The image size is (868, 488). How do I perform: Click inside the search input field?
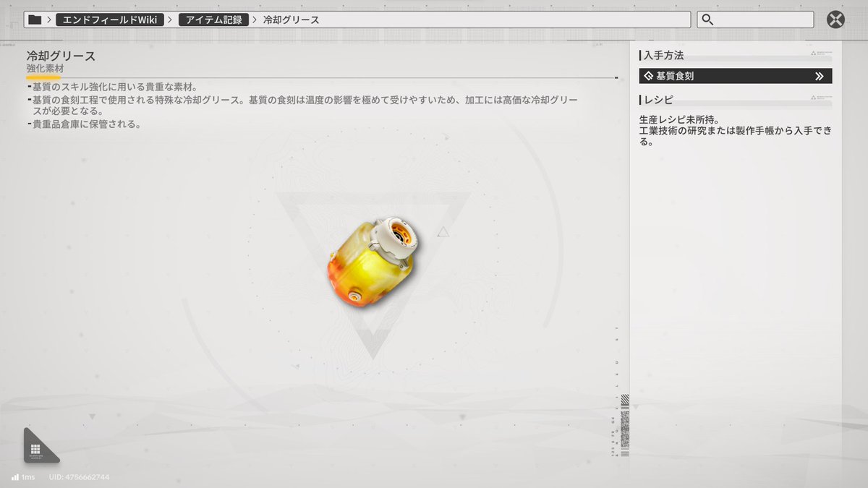756,20
